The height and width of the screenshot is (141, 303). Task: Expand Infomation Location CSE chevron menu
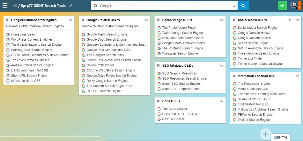[x=297, y=76]
